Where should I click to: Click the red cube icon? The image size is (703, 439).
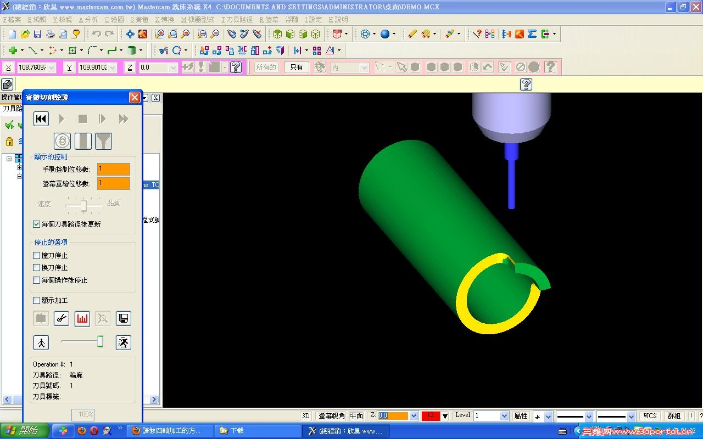tap(337, 34)
